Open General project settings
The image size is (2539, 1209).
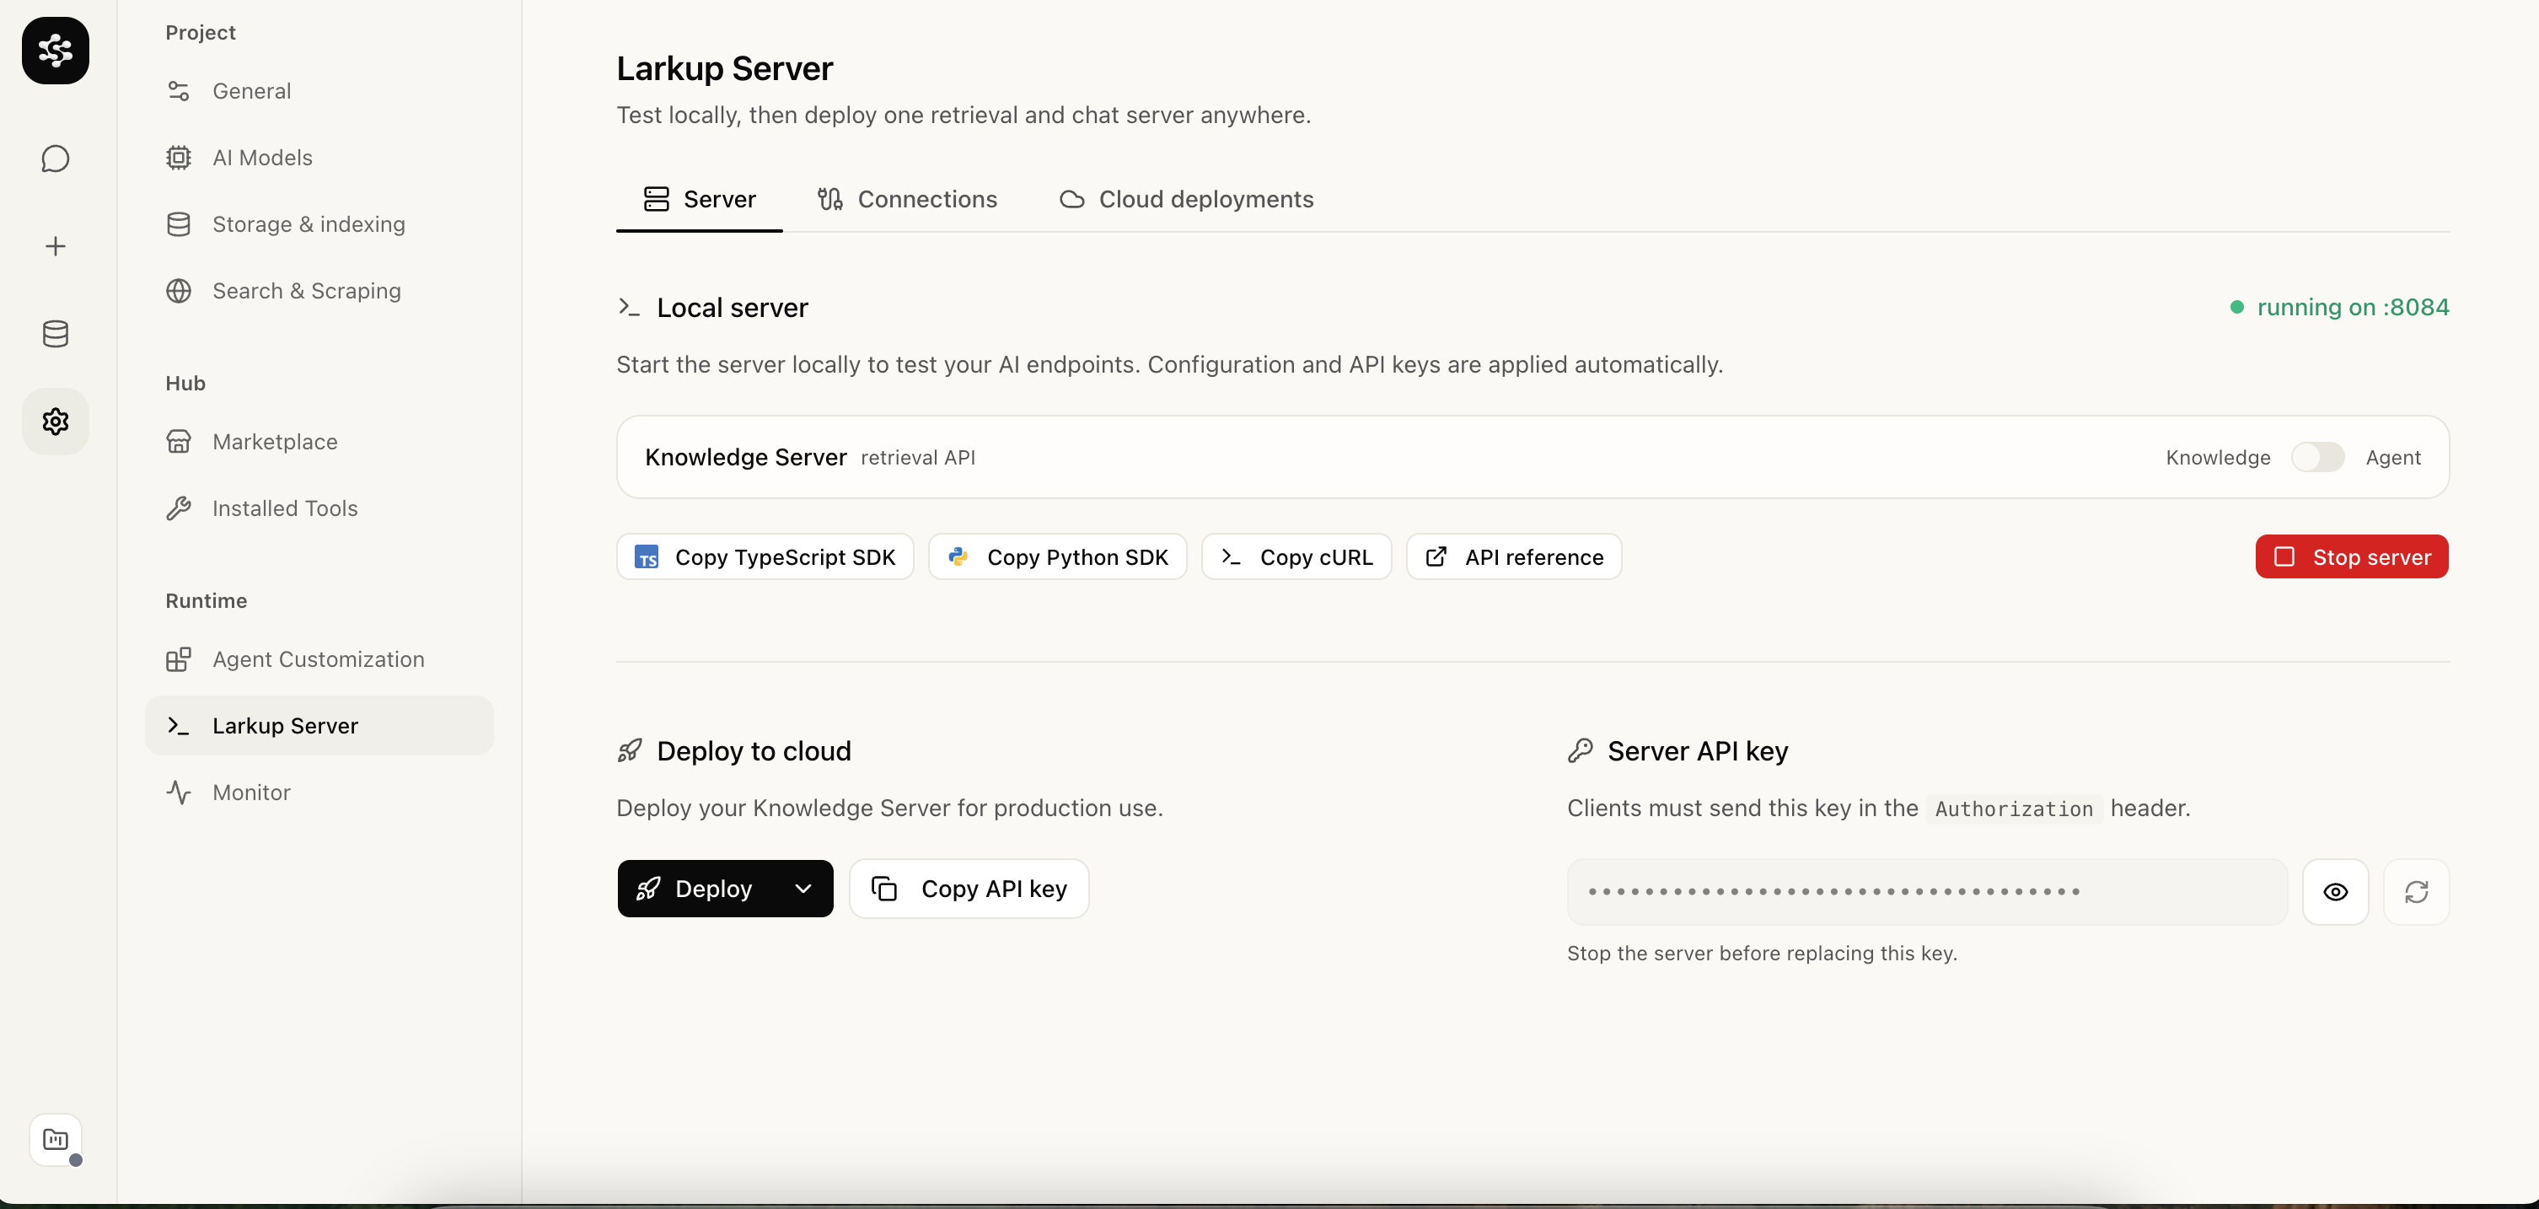tap(319, 91)
